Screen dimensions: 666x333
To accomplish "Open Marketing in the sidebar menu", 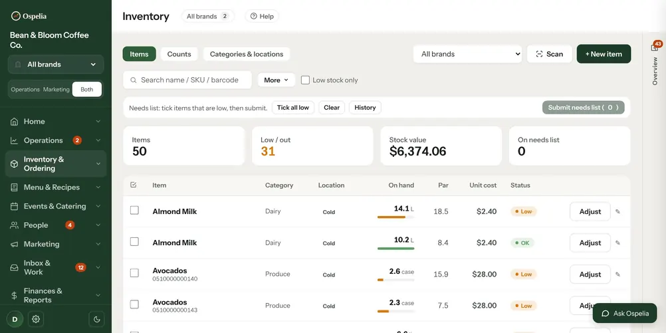I will coord(56,244).
